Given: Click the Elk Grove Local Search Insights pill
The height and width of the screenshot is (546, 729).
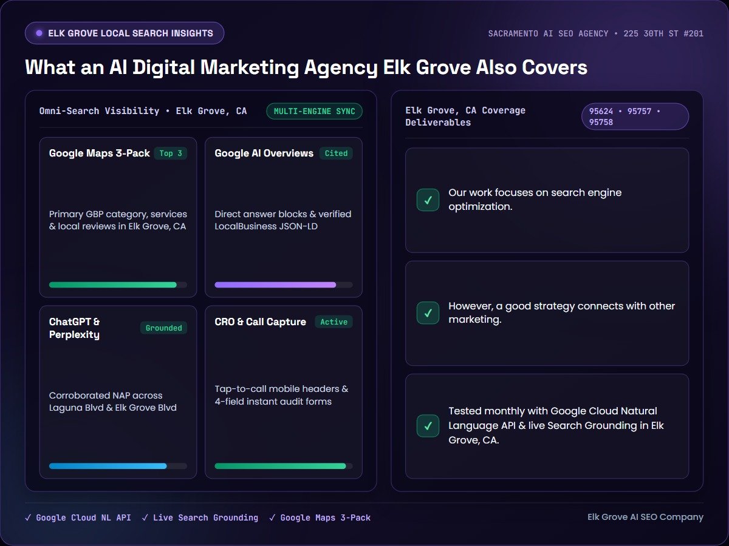Looking at the screenshot, I should [125, 33].
